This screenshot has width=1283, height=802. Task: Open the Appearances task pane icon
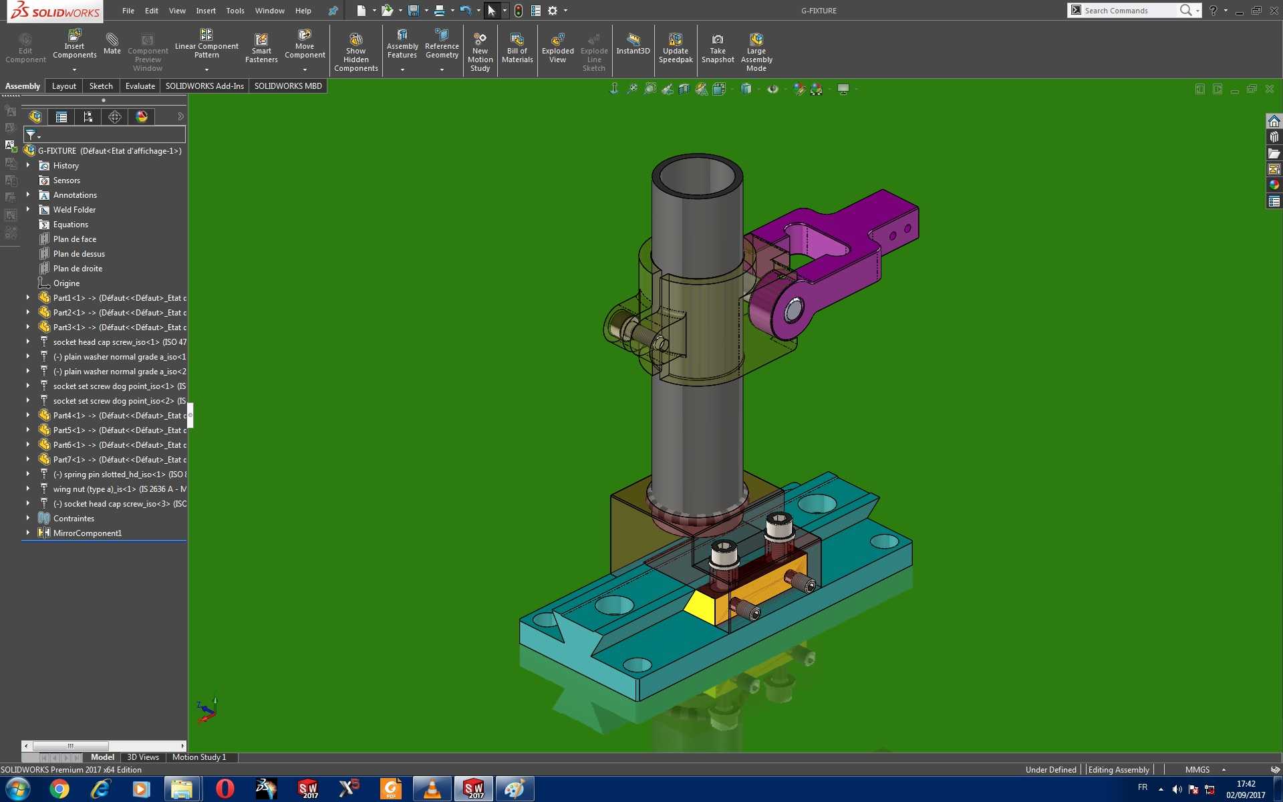(1274, 185)
